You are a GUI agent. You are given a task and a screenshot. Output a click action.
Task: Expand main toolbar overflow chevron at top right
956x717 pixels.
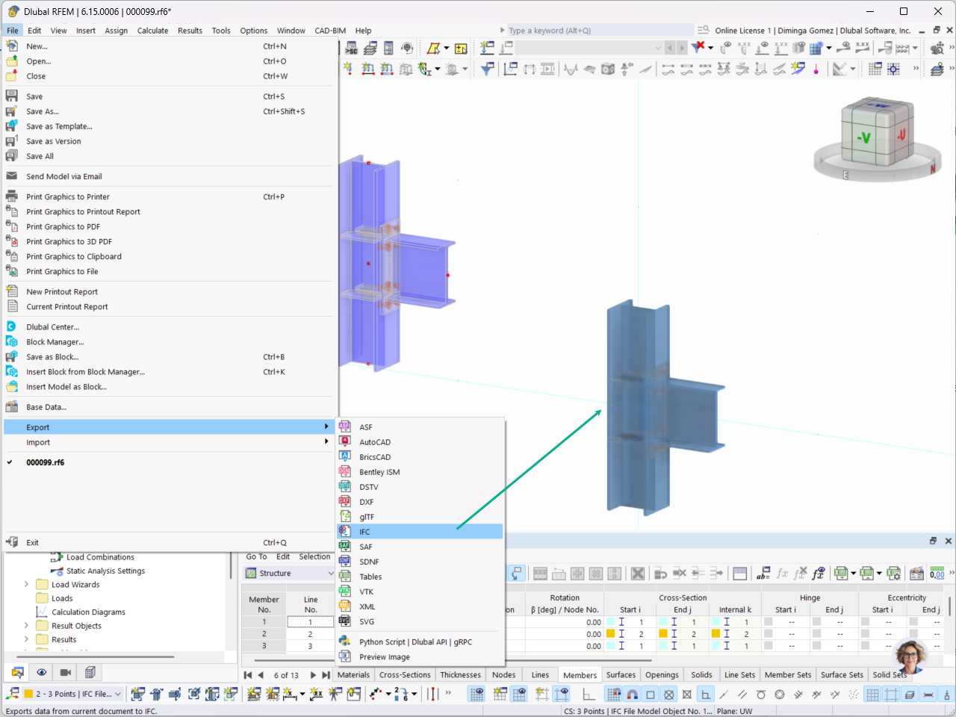coord(952,48)
